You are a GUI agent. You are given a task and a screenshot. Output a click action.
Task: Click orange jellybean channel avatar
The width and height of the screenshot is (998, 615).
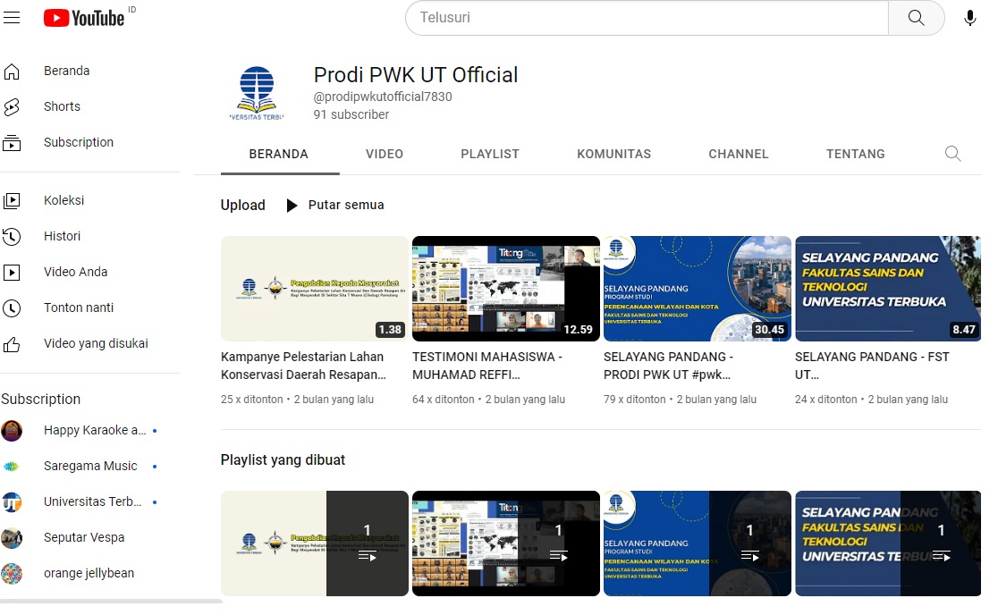(x=12, y=574)
